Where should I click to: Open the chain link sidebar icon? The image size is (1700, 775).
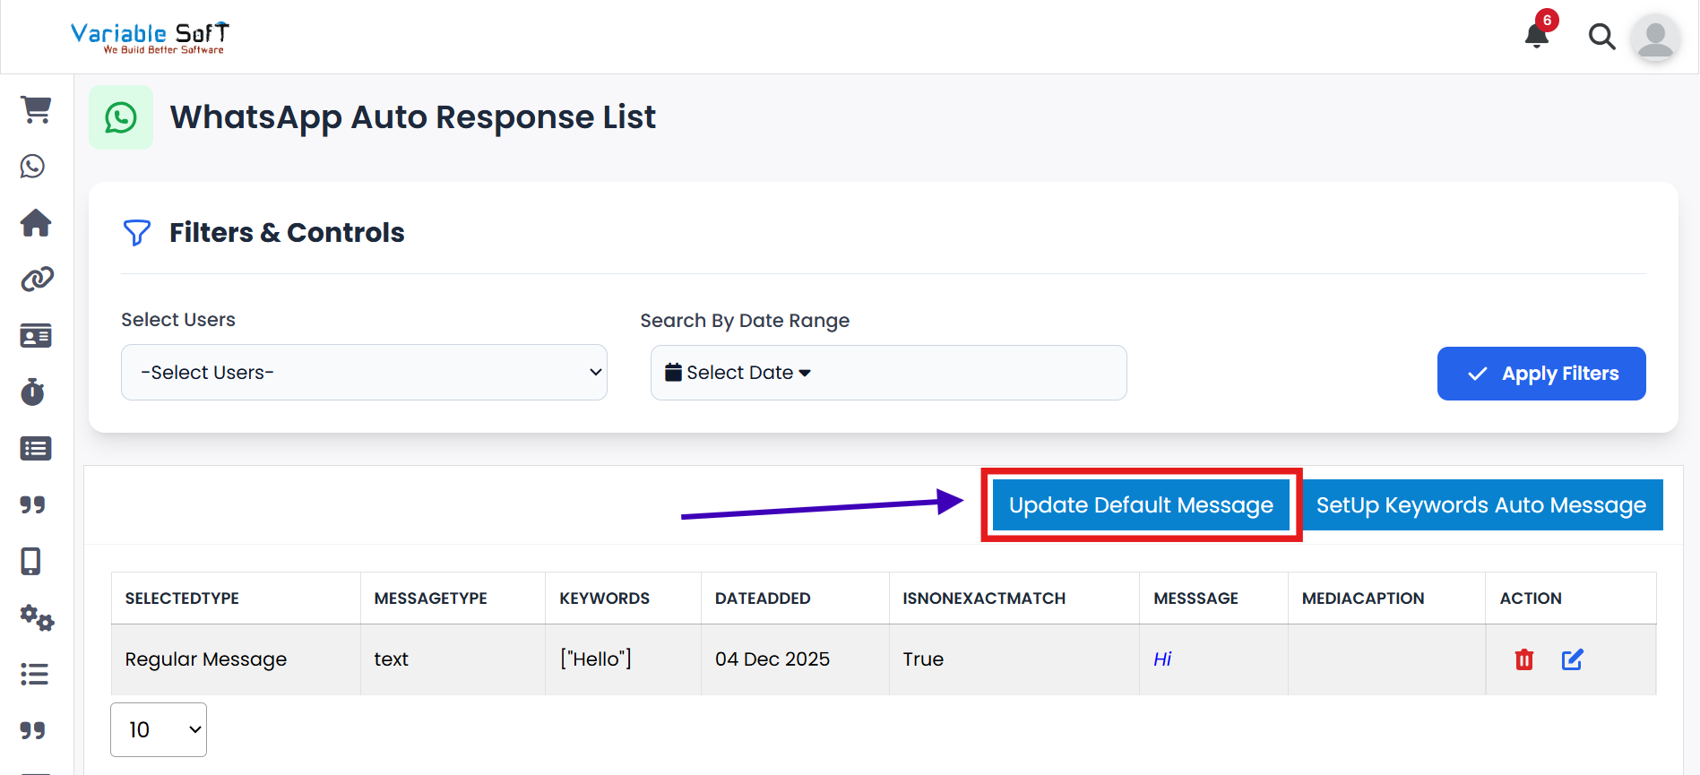coord(37,280)
